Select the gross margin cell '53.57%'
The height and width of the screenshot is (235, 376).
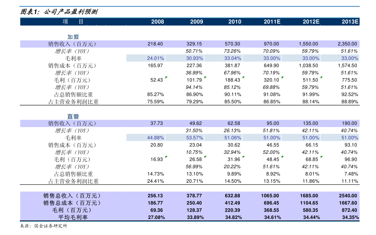pyautogui.click(x=195, y=138)
